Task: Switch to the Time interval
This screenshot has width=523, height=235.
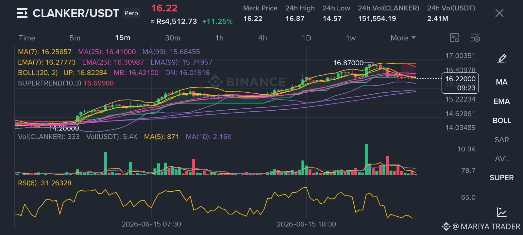Action: click(27, 38)
